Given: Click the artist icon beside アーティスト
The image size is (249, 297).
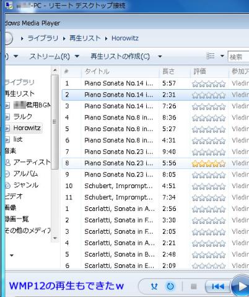Looking at the screenshot, I should 7,163.
